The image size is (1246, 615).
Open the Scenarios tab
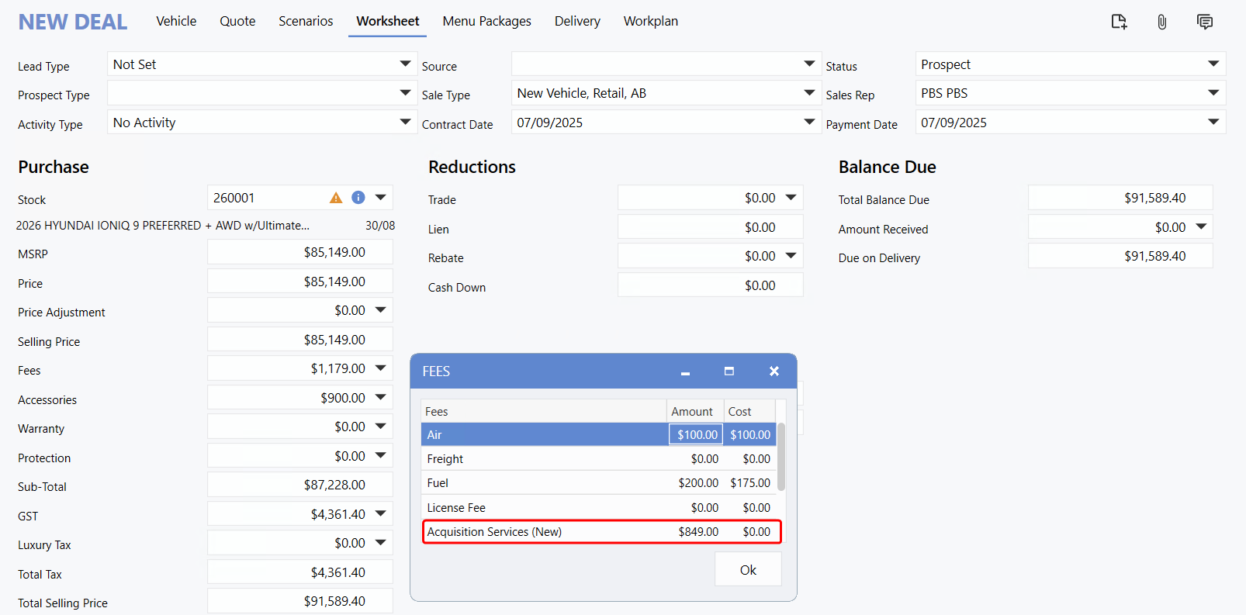click(306, 21)
